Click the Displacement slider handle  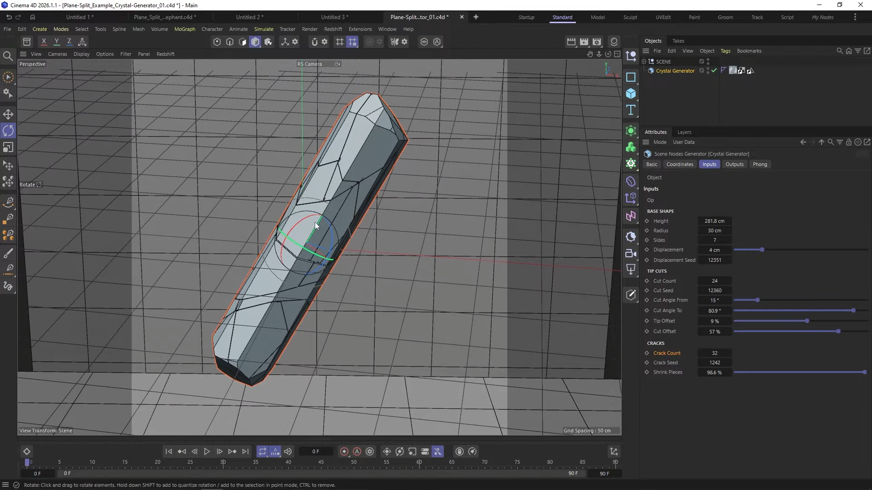762,250
